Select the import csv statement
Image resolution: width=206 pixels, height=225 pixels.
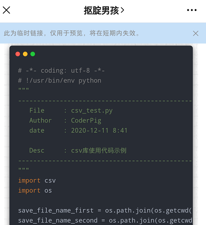[x=37, y=180]
